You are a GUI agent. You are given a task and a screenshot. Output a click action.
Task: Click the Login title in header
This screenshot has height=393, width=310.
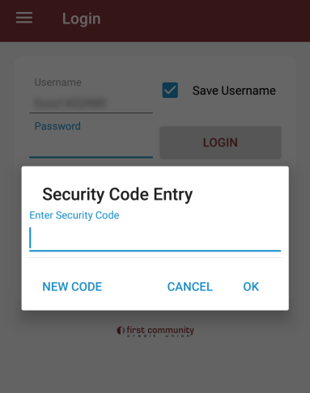click(82, 19)
